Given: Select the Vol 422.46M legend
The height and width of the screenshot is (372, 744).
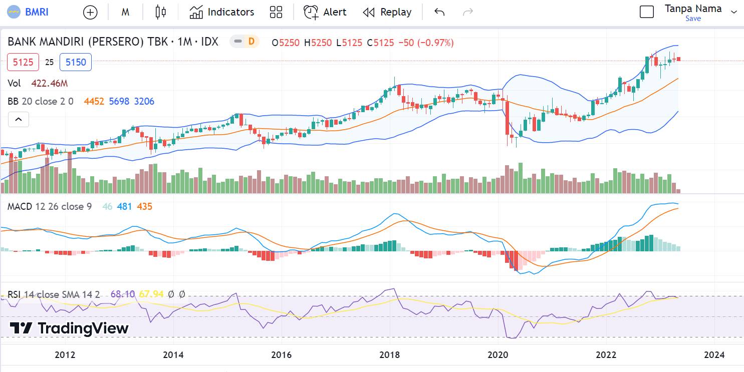Looking at the screenshot, I should [x=38, y=83].
